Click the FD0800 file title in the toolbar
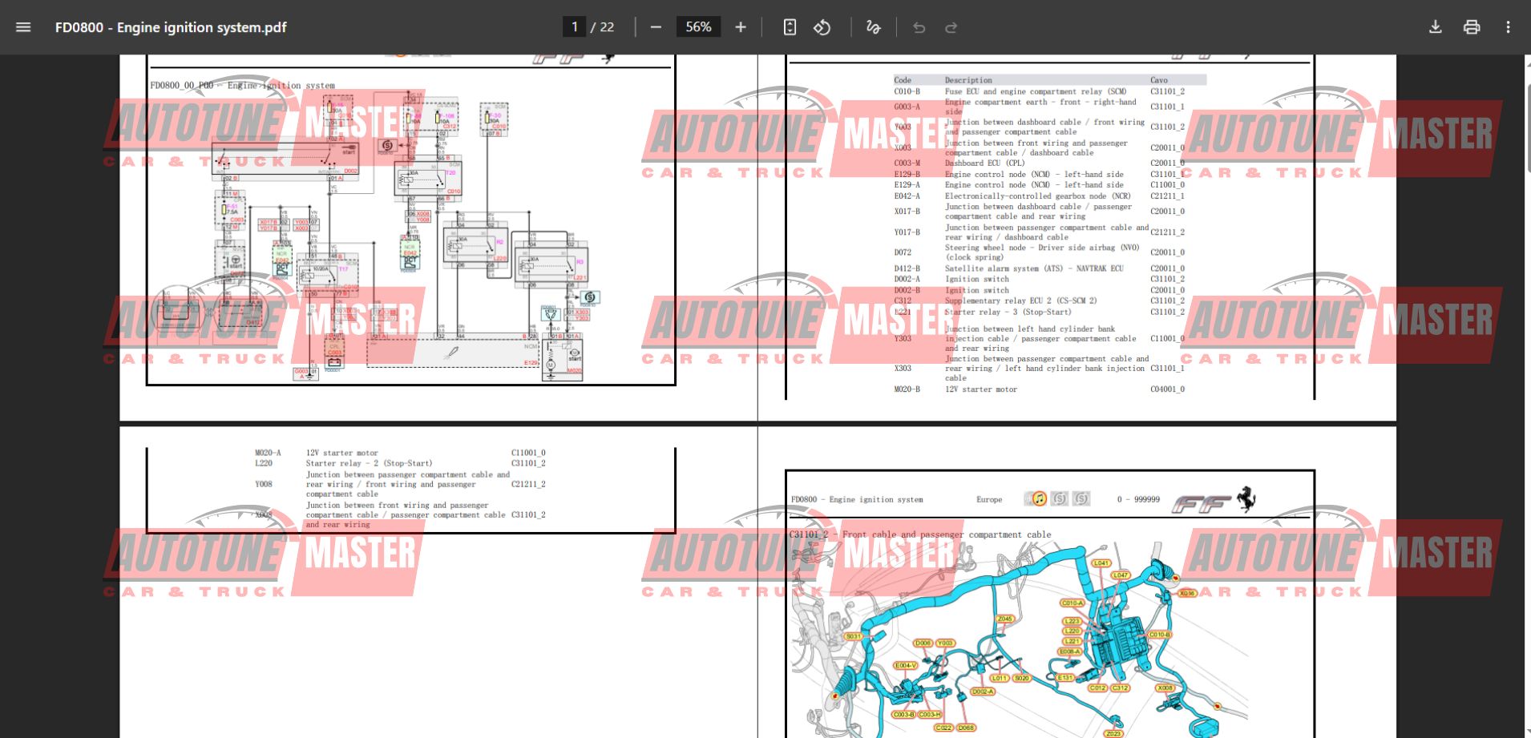The image size is (1531, 738). (x=171, y=27)
